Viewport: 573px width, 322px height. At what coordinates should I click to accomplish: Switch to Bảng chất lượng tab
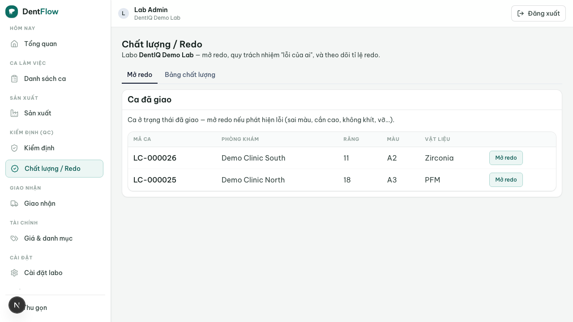click(190, 75)
